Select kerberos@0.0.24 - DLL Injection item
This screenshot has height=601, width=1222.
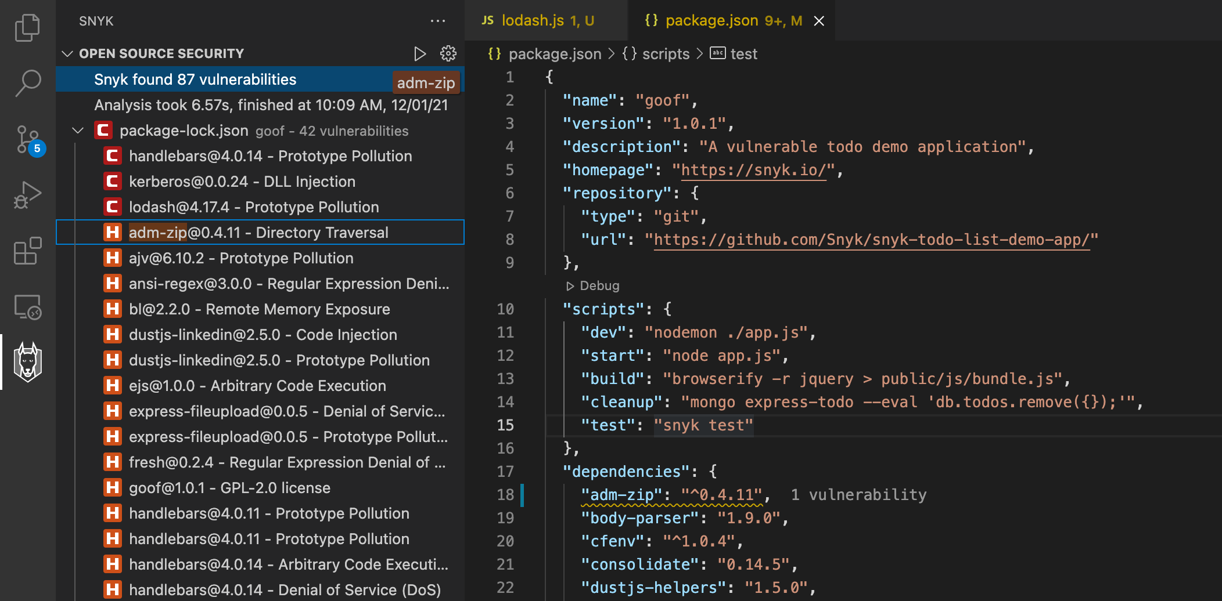click(x=260, y=182)
